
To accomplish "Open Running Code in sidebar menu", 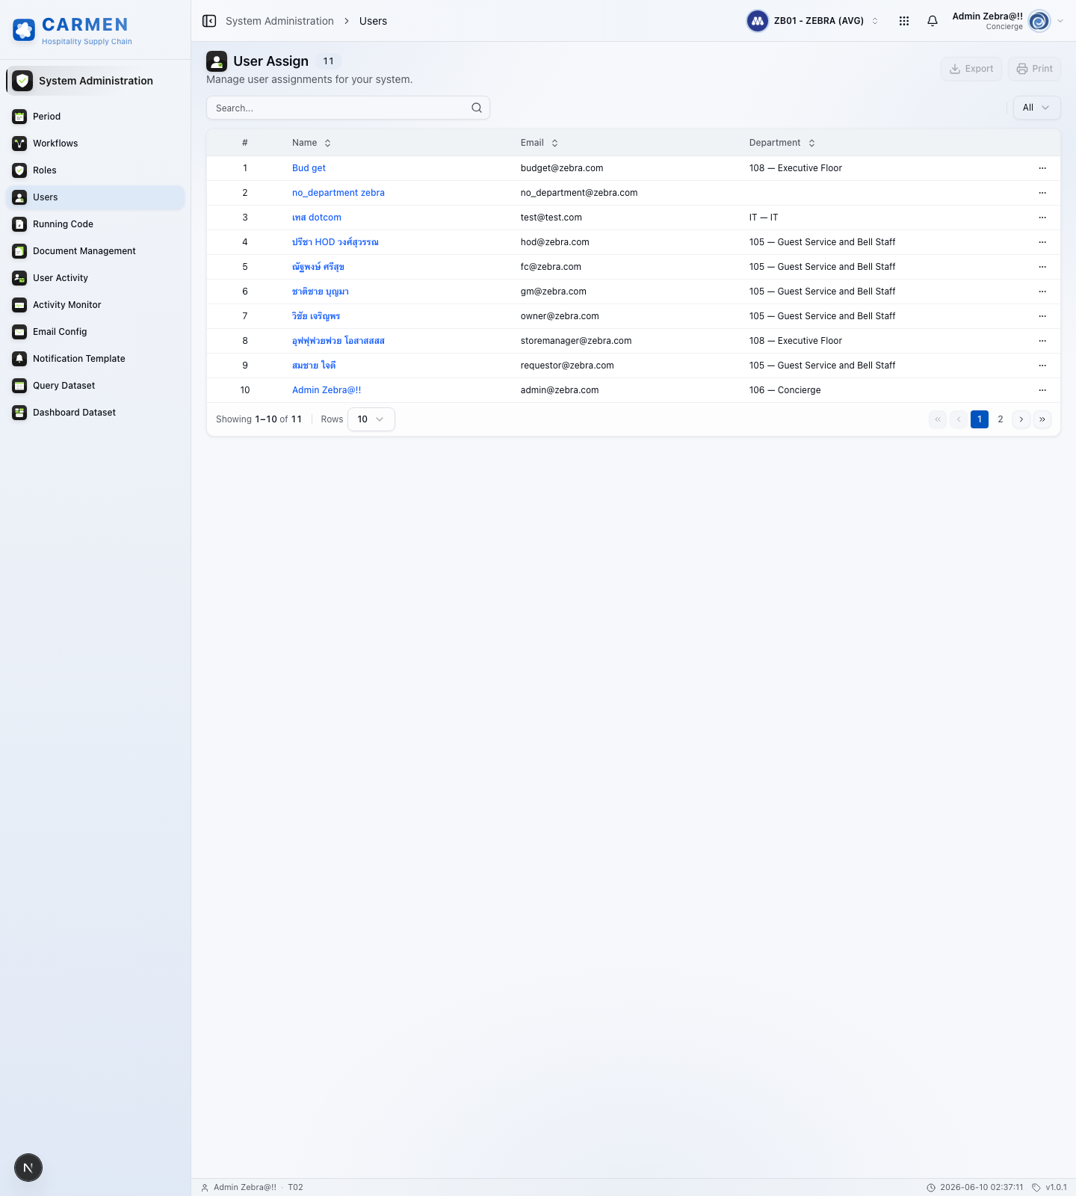I will tap(95, 224).
